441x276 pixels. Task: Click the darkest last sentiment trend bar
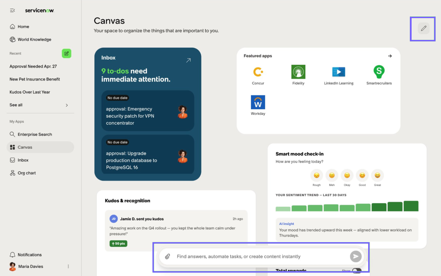411,206
